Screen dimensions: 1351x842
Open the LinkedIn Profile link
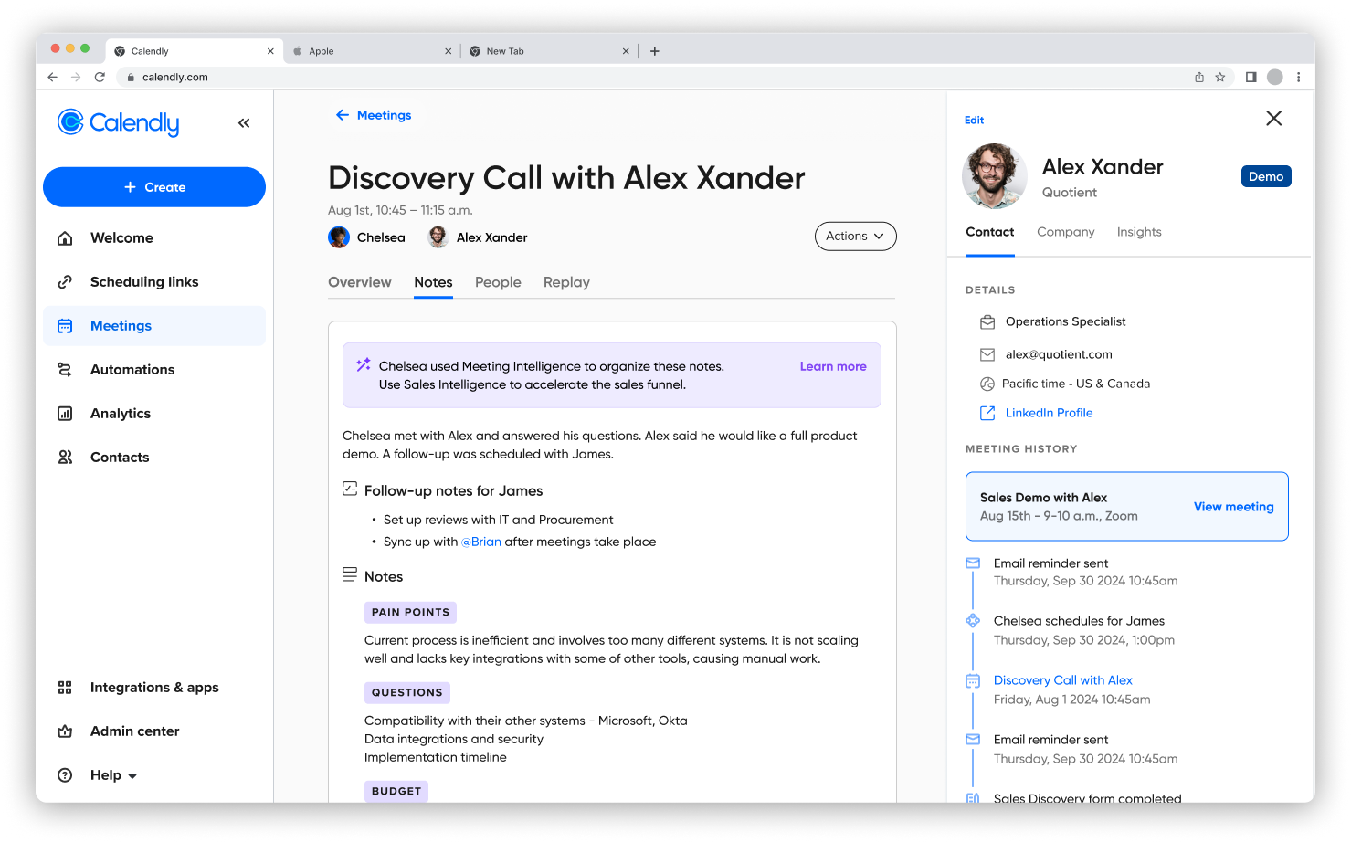[1049, 413]
